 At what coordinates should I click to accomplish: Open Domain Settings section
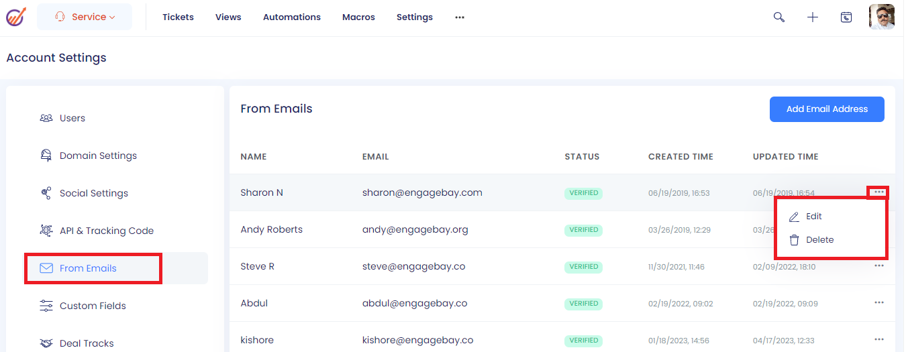[98, 156]
